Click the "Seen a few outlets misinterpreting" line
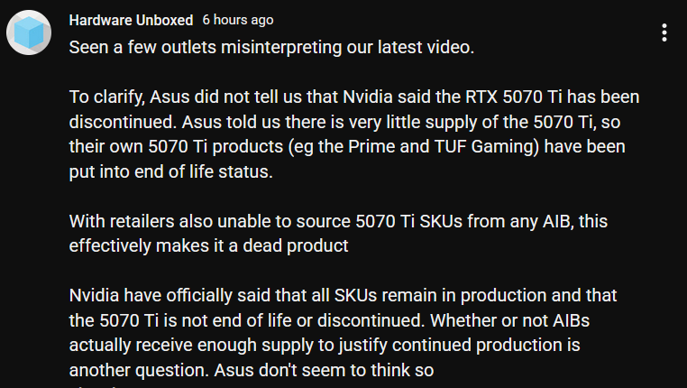Image resolution: width=687 pixels, height=388 pixels. click(x=271, y=47)
